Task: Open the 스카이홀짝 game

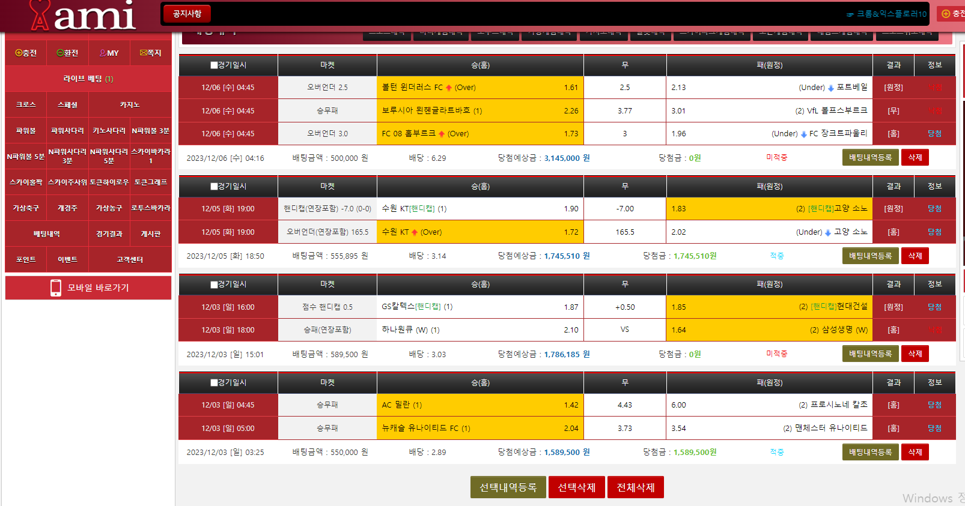Action: [x=26, y=182]
